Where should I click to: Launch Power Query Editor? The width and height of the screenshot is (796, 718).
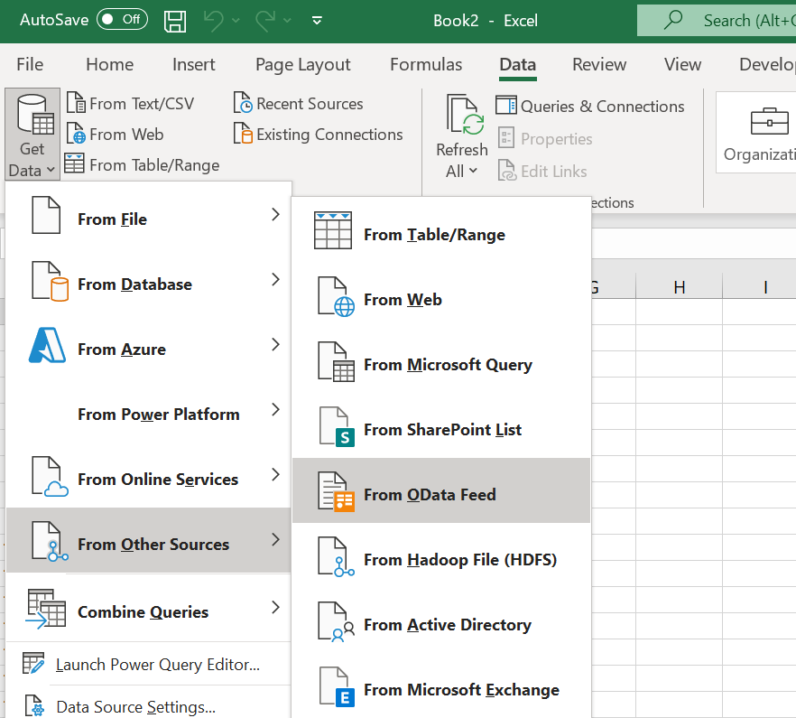(148, 664)
